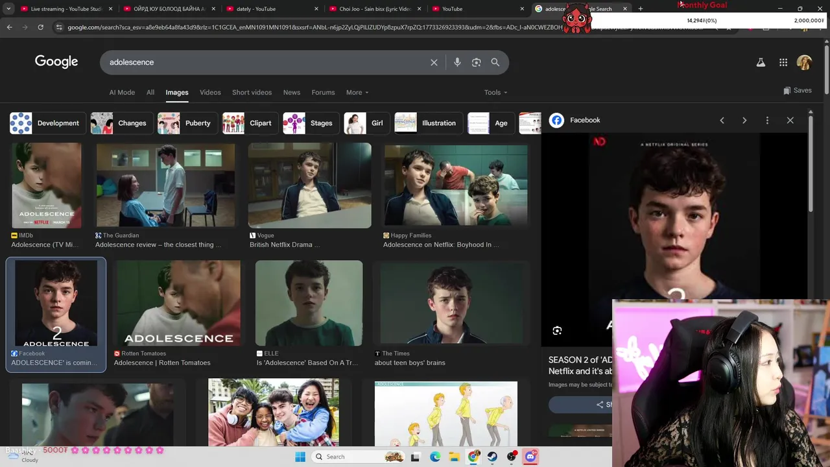Screen dimensions: 830x467
Task: Open the IMDb Adolescence poster thumbnail
Action: pyautogui.click(x=47, y=186)
